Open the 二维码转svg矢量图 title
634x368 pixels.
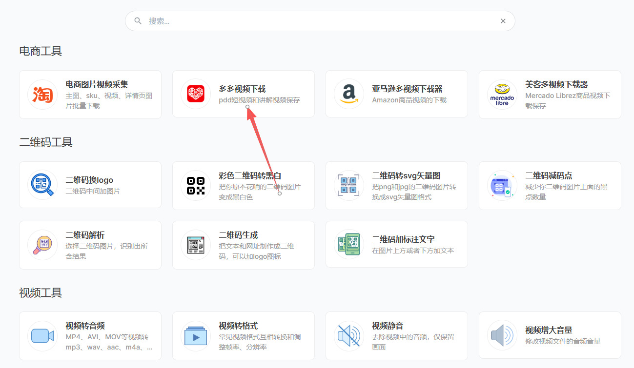coord(406,175)
